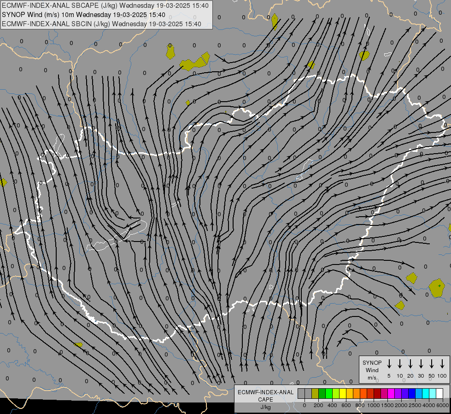Click the 20 m/s wind arrow in legend
This screenshot has height=414, width=451.
coord(410,364)
